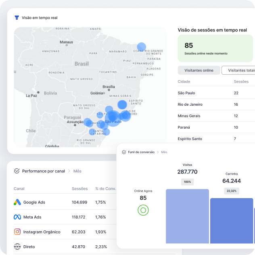
Task: Select the Rio de Janeiro city row
Action: click(216, 104)
